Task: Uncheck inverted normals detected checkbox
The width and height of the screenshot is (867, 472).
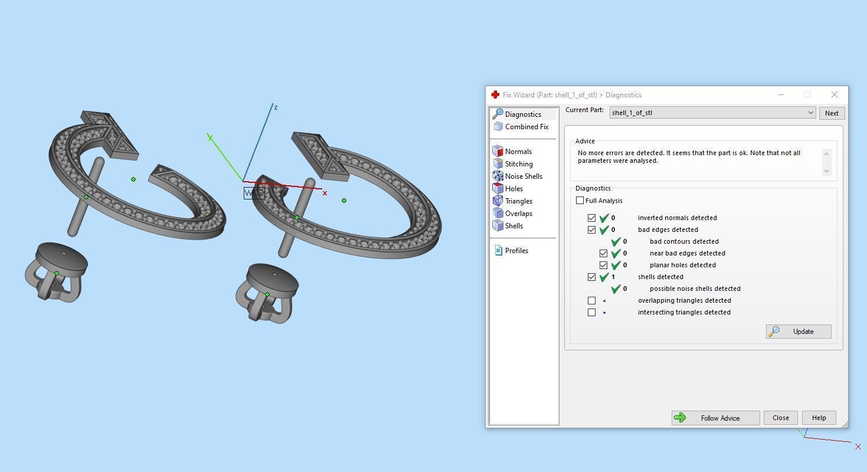Action: coord(591,218)
